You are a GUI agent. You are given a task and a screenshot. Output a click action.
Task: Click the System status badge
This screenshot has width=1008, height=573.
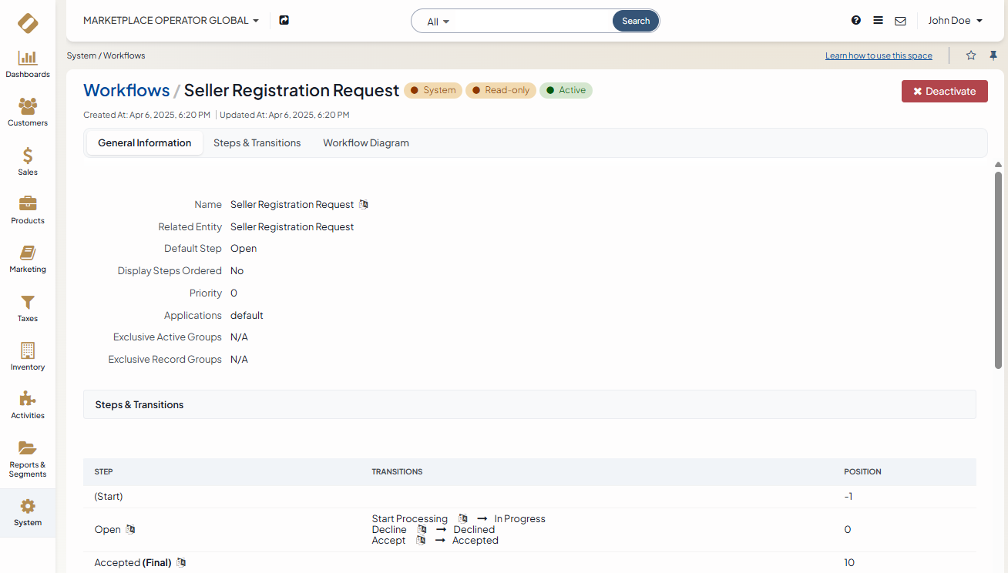[432, 90]
